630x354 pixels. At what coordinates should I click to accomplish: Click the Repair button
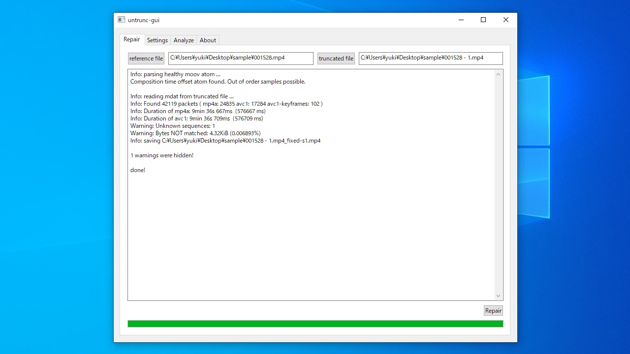493,311
